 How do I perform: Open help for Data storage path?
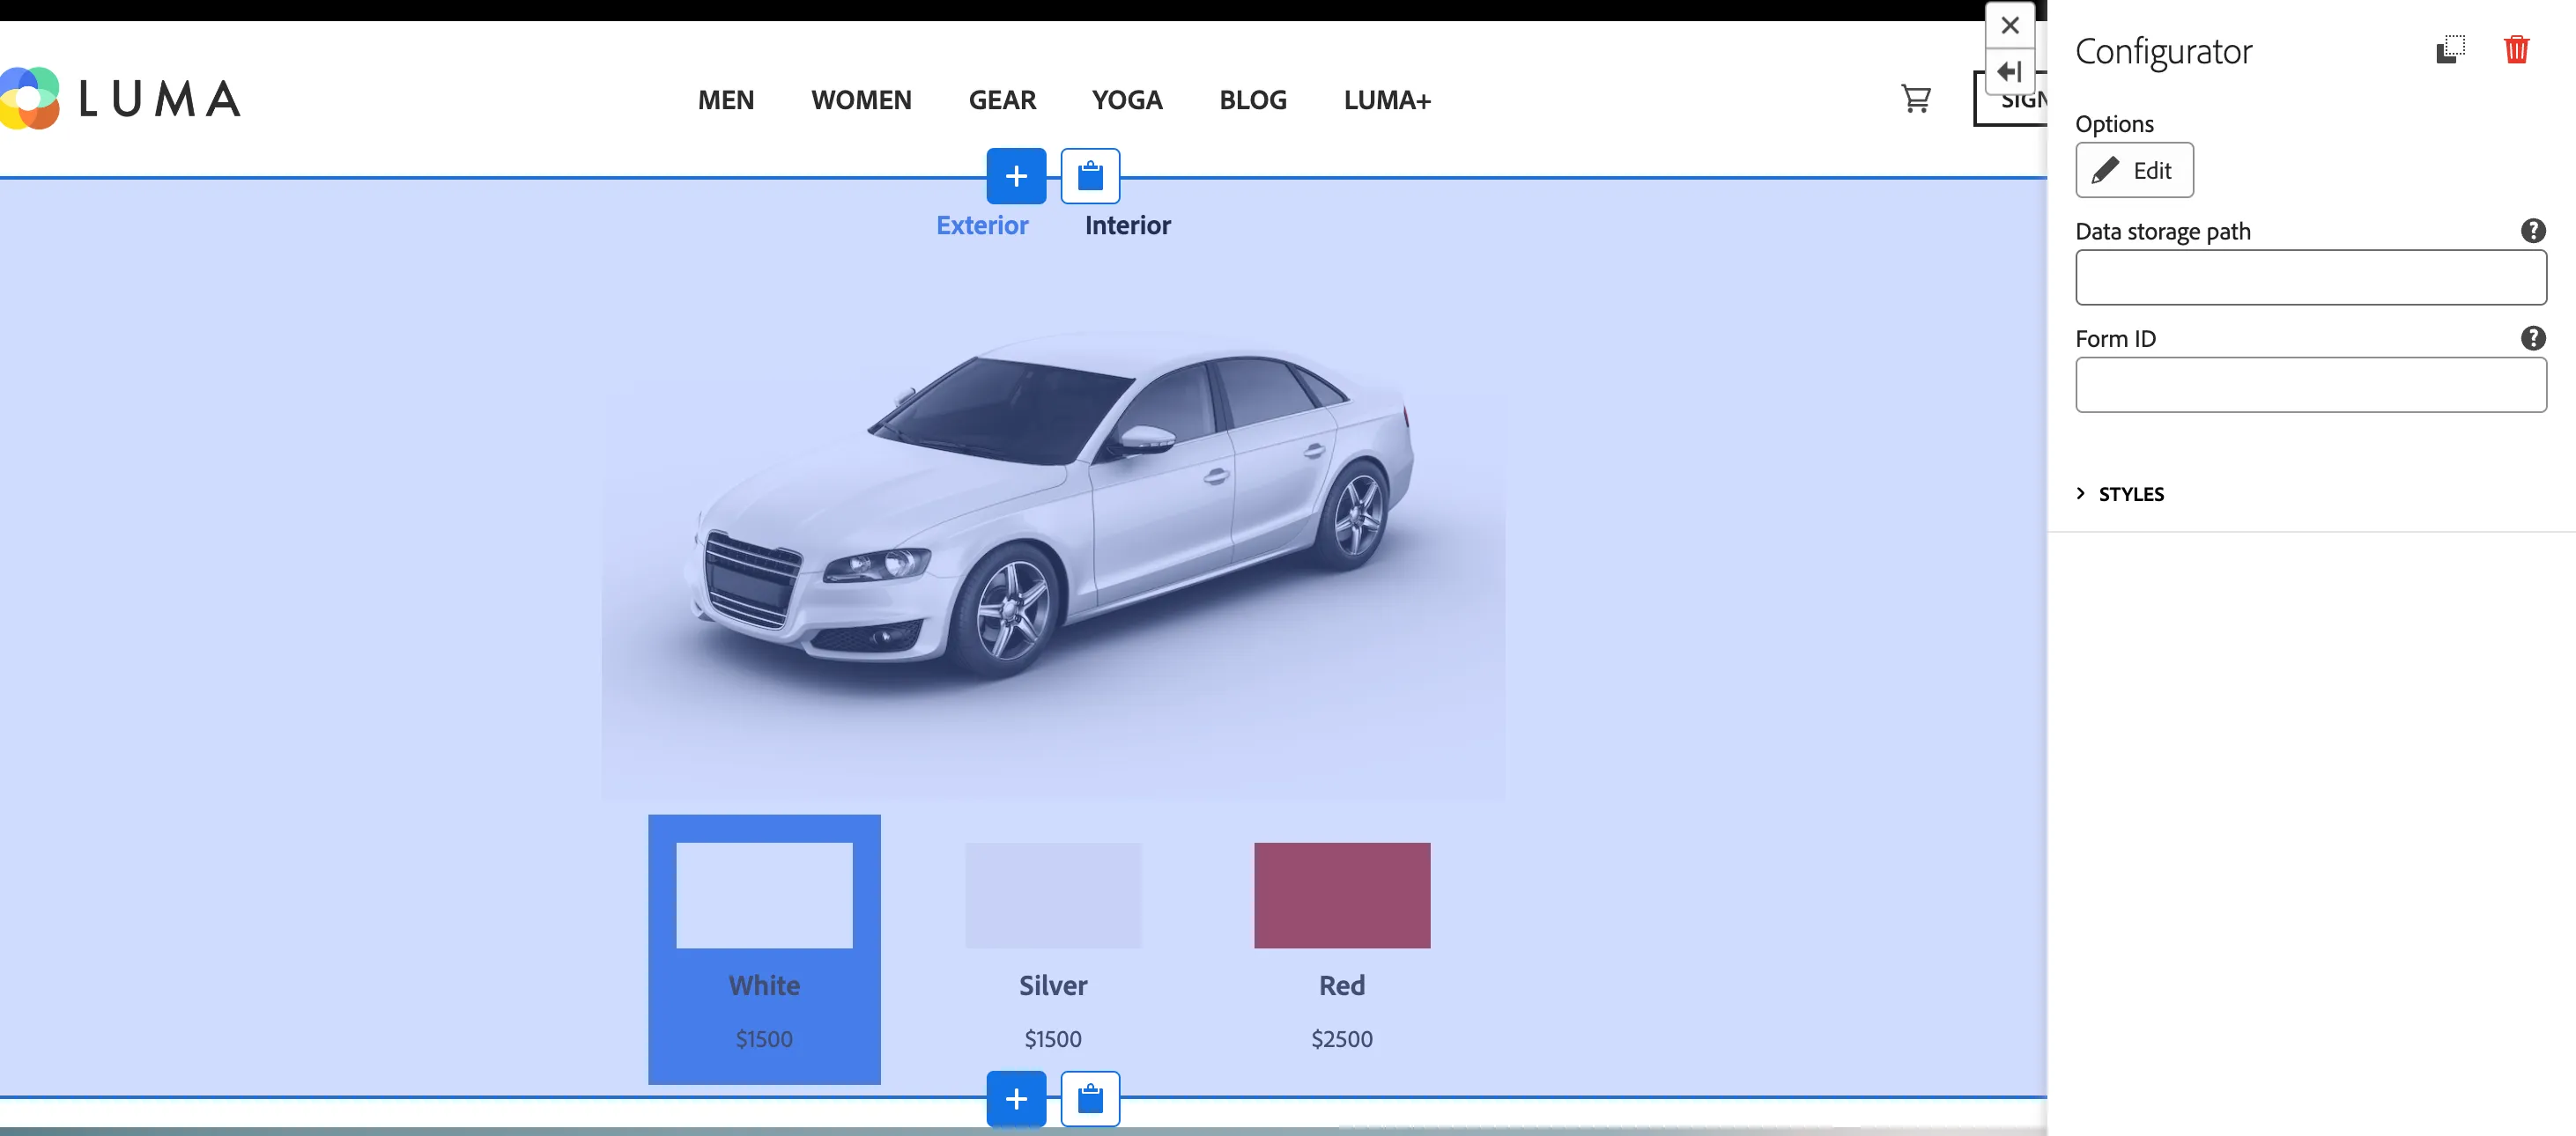[x=2532, y=231]
